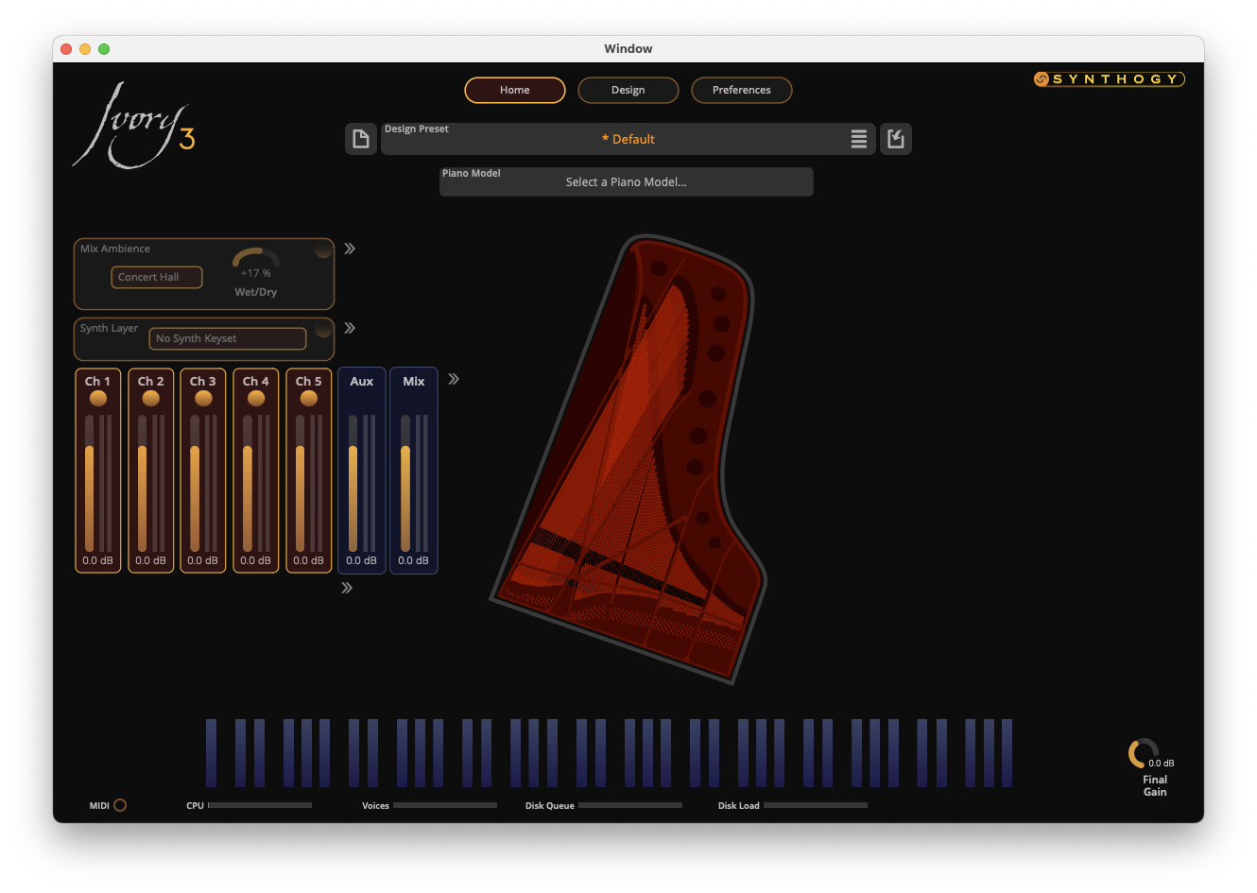Image resolution: width=1257 pixels, height=893 pixels.
Task: Click the save preset icon
Action: [x=895, y=139]
